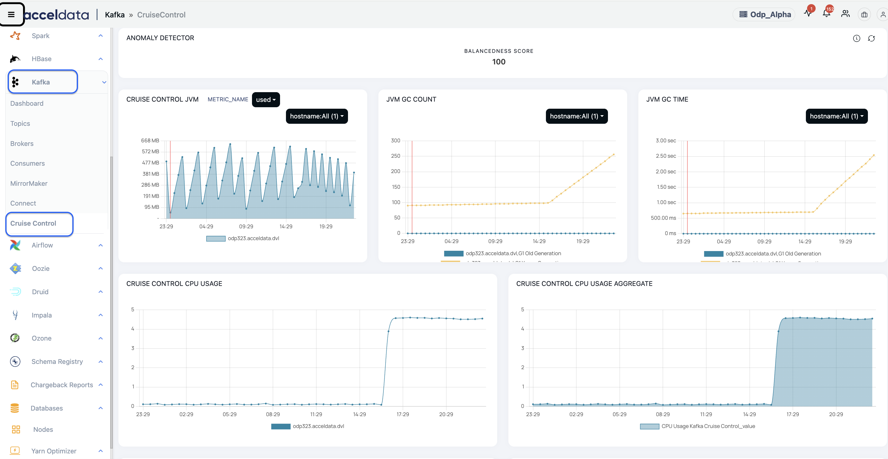
Task: Click the HBase orca icon
Action: tap(15, 59)
